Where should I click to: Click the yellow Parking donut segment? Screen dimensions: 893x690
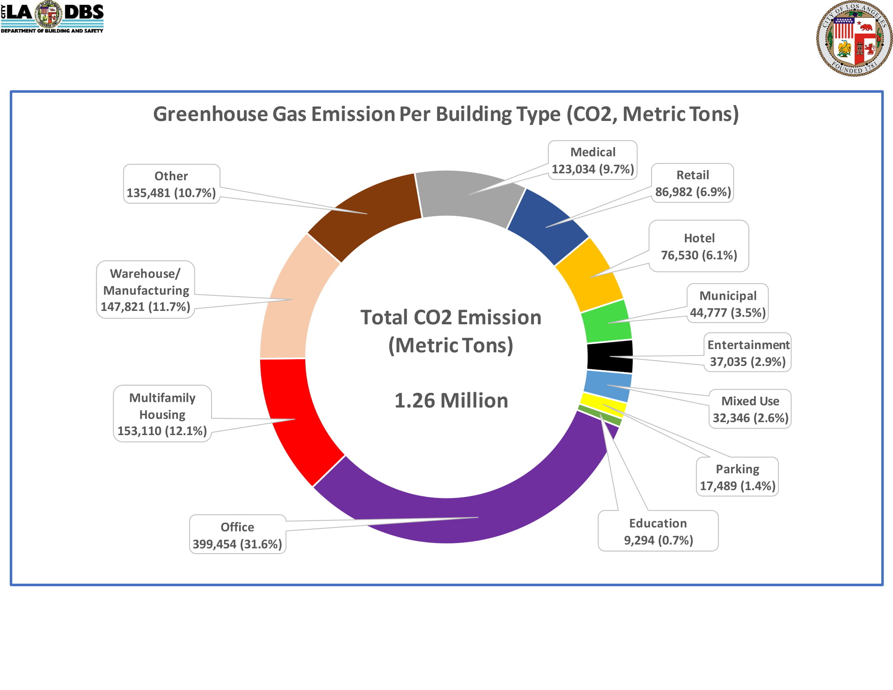pos(604,405)
